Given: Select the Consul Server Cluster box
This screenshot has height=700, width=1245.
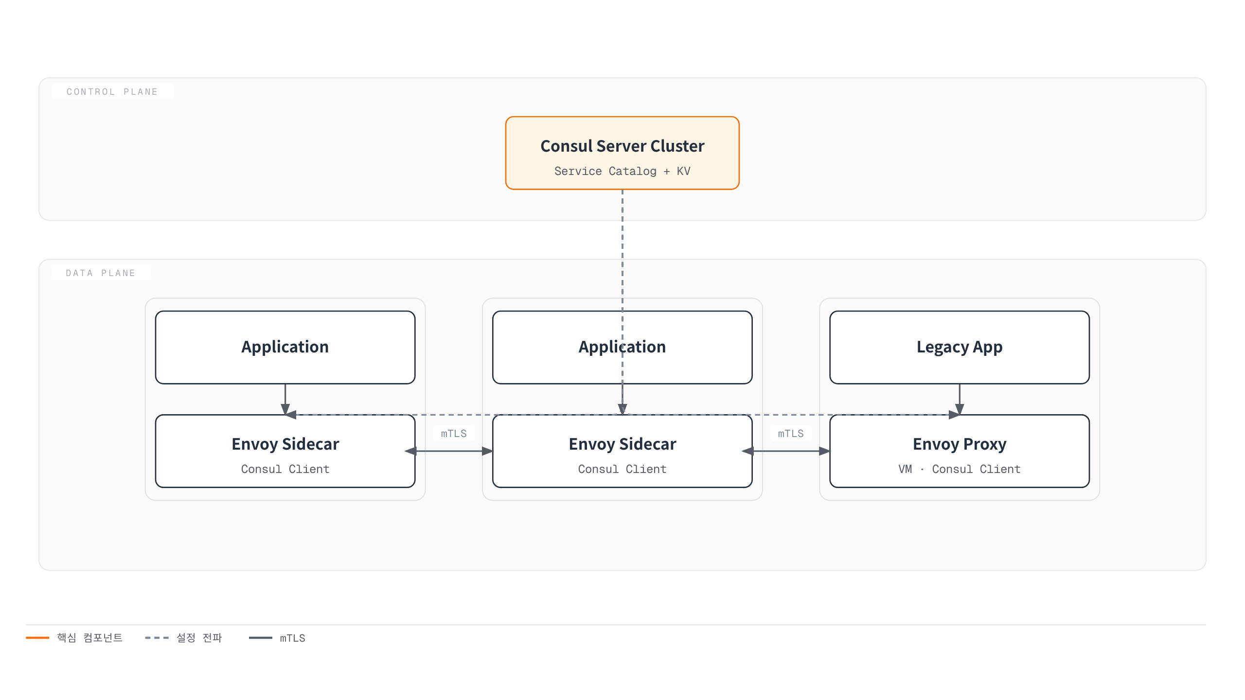Looking at the screenshot, I should (x=622, y=153).
